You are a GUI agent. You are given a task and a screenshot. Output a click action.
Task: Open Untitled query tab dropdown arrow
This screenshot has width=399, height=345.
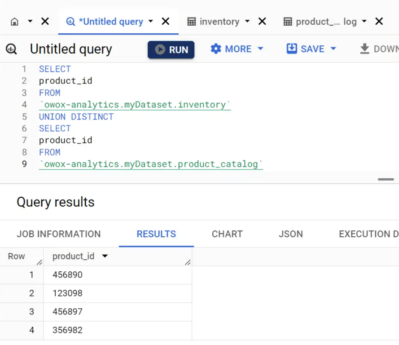pyautogui.click(x=151, y=21)
